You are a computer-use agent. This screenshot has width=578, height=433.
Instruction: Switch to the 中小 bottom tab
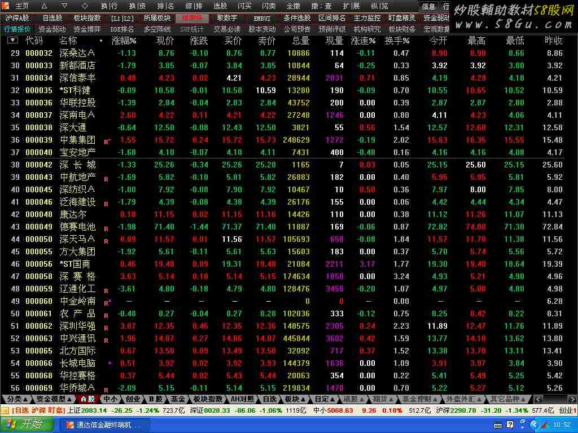(x=110, y=399)
